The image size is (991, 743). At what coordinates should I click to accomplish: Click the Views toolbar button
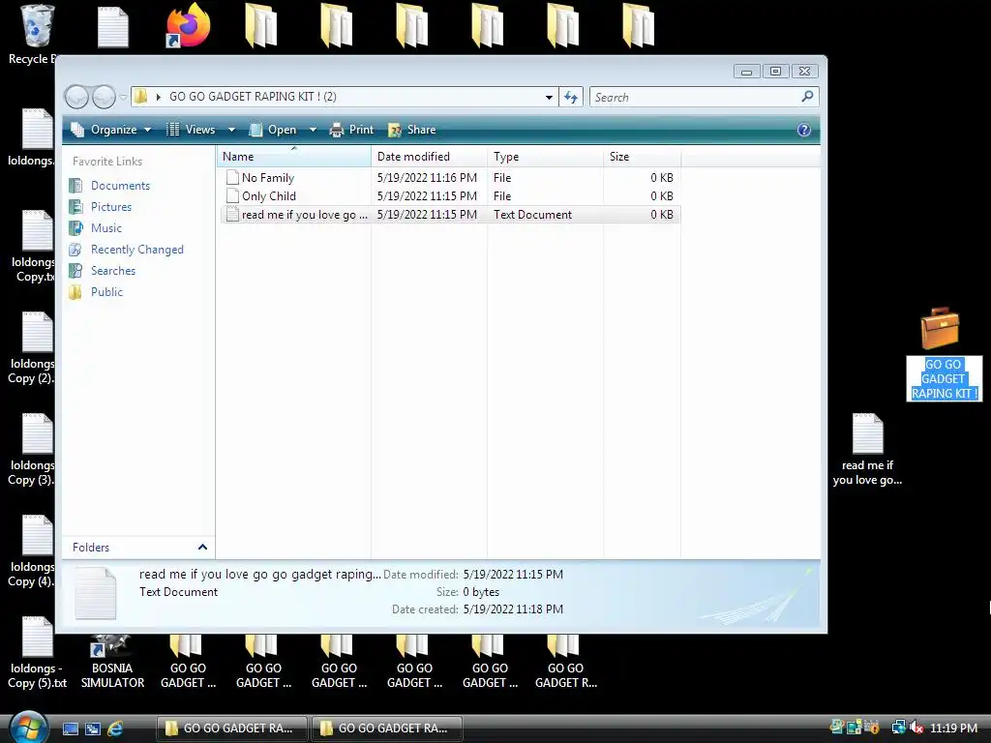191,130
